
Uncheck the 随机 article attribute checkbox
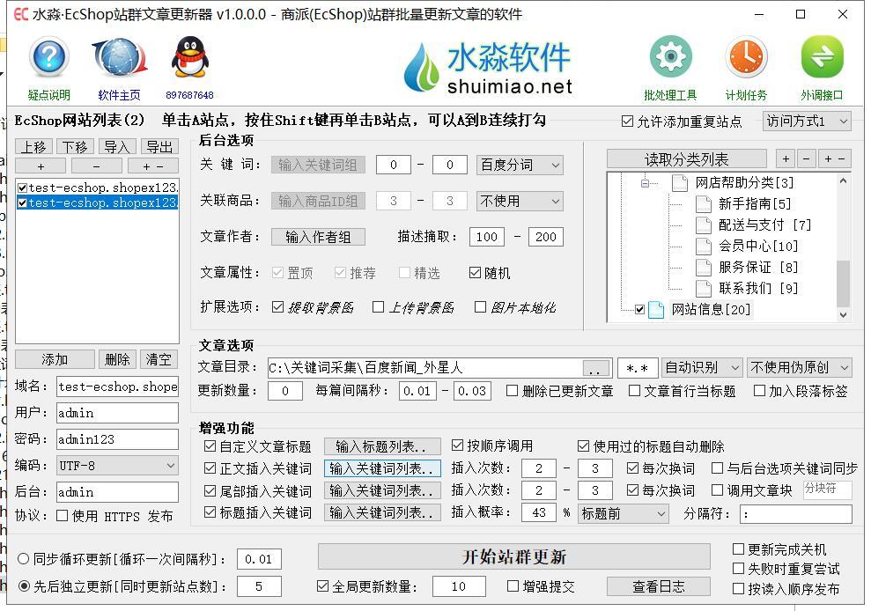(474, 273)
